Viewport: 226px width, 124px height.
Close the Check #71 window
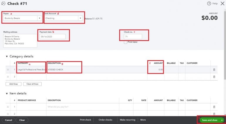pyautogui.click(x=222, y=4)
